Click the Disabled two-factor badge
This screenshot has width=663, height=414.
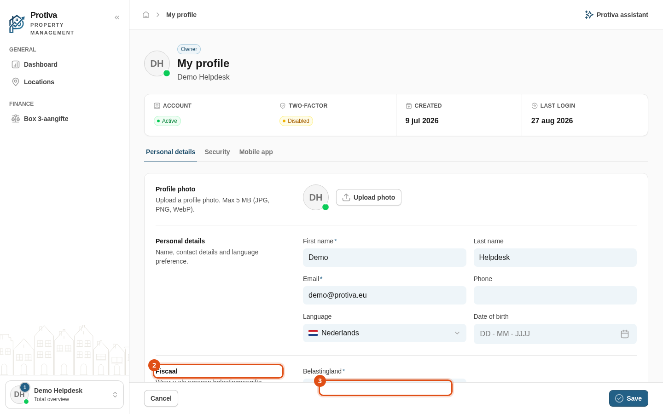pyautogui.click(x=296, y=121)
